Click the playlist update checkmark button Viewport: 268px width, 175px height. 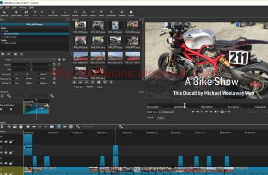pos(86,82)
